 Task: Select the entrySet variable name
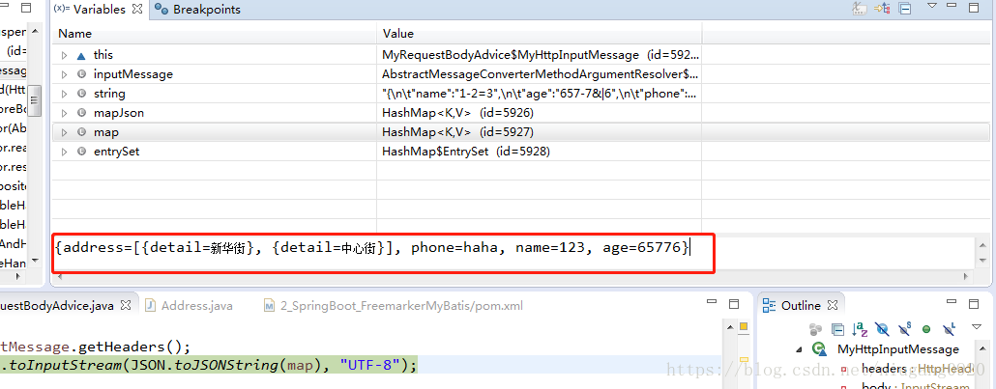pos(116,153)
